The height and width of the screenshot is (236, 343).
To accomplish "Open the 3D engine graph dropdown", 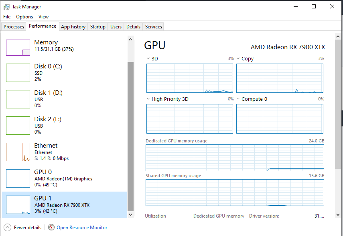I will [x=148, y=58].
